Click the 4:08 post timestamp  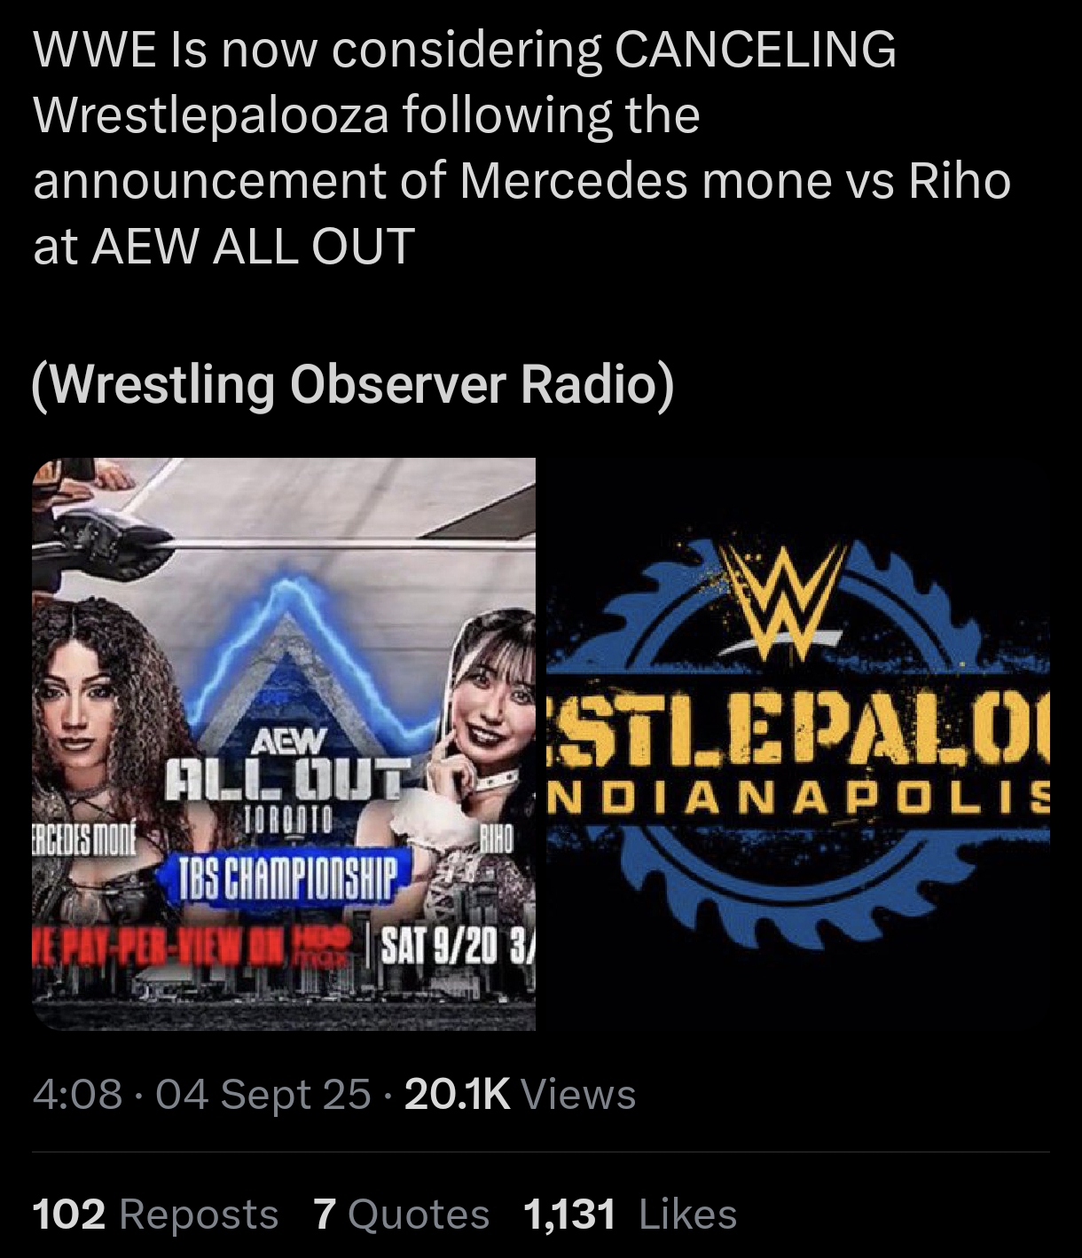(78, 1094)
